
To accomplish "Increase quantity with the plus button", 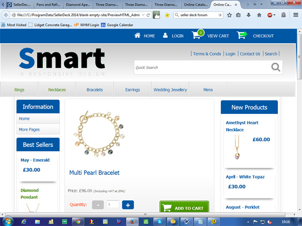I will (x=128, y=205).
